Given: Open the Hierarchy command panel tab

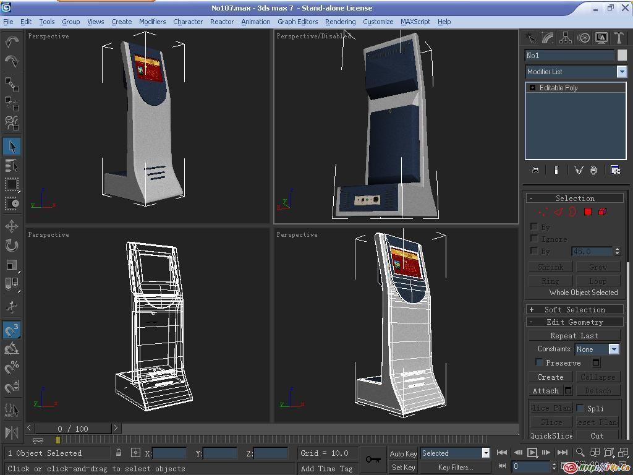Looking at the screenshot, I should pos(566,38).
